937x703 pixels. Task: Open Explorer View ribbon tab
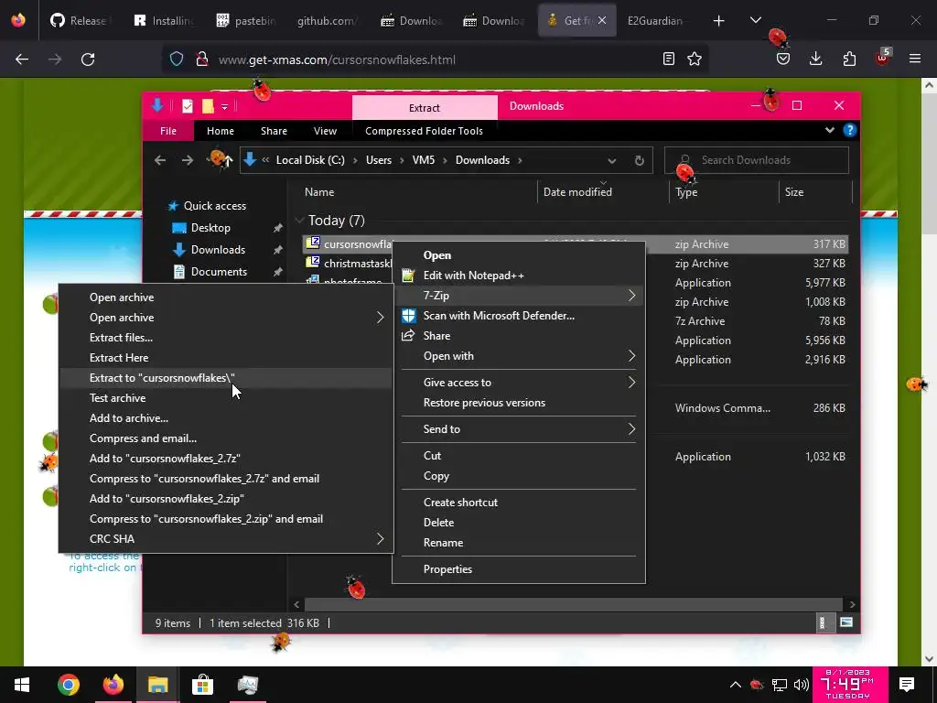pyautogui.click(x=325, y=131)
